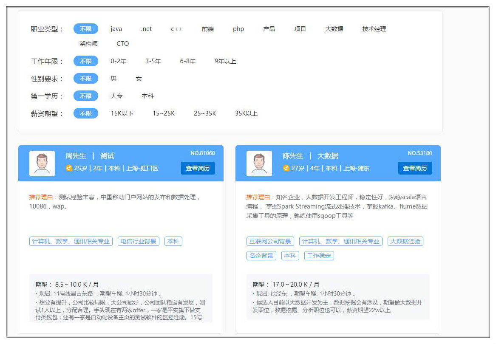Filter education by 本科
Viewport: 496px width, 344px height.
[x=147, y=96]
